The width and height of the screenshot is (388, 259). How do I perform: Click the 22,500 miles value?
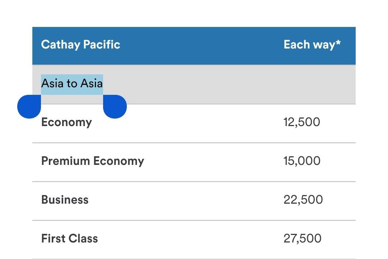[303, 200]
